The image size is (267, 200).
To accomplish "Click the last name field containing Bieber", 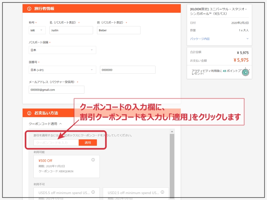I will (119, 30).
